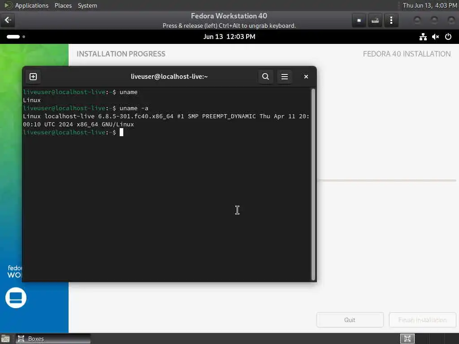The width and height of the screenshot is (459, 344).
Task: Click the installer progress bar
Action: 386,181
